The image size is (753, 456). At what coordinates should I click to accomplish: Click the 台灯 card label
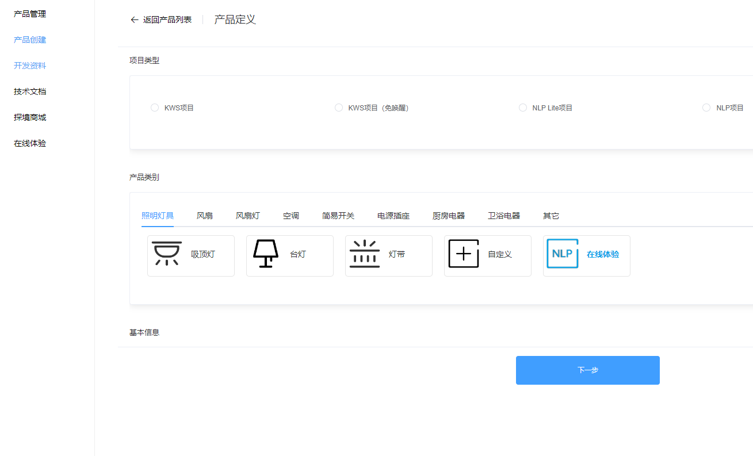pos(298,254)
